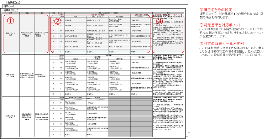This screenshot has height=139, width=267.
Task: Select the 権限(1/1) sheet tab
Action: (9, 6)
